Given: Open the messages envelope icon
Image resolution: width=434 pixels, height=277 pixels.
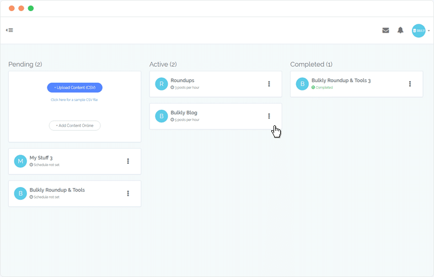Looking at the screenshot, I should pos(385,30).
